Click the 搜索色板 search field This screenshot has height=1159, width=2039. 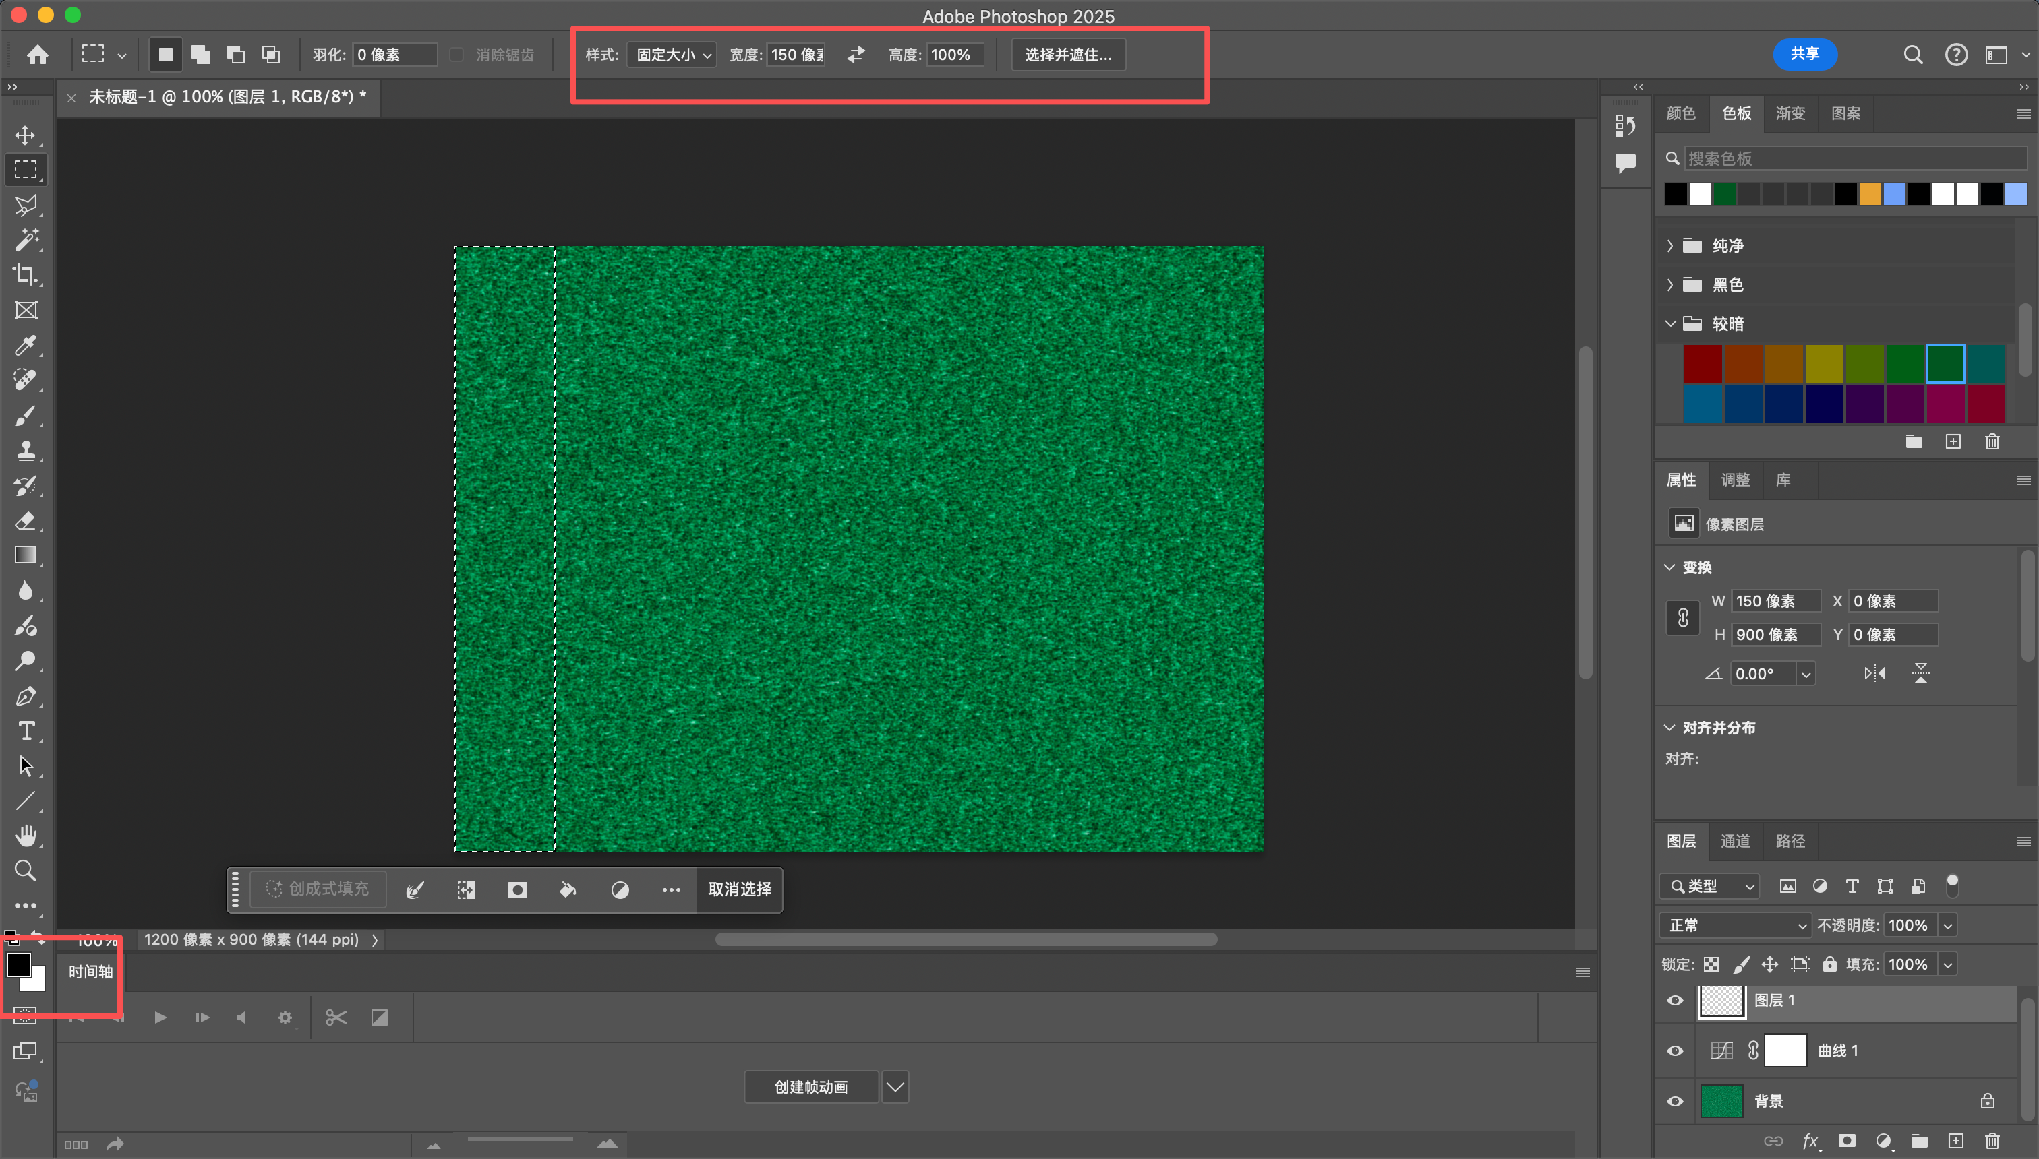(1855, 158)
